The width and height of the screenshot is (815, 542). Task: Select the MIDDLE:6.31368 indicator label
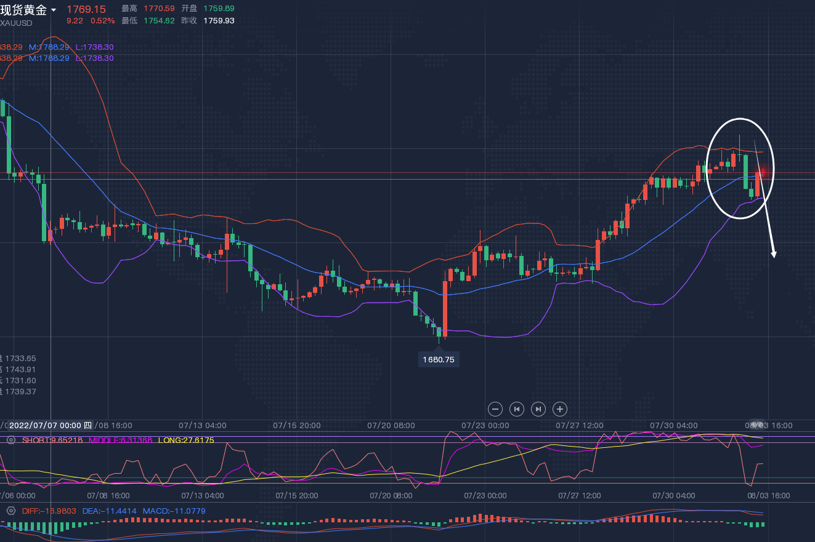point(121,440)
